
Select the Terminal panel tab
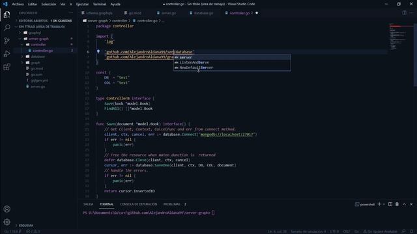click(106, 204)
